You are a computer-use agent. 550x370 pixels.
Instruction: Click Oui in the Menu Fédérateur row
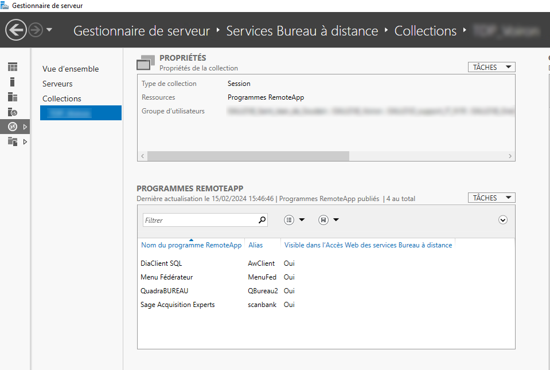point(289,277)
